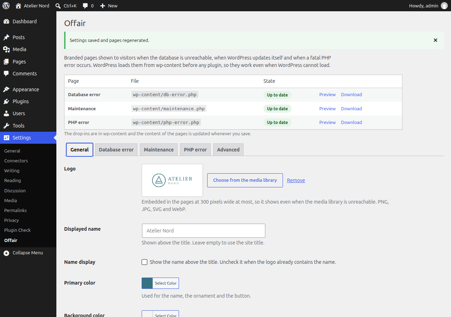Download the Maintenance page file
The image size is (451, 317).
pyautogui.click(x=351, y=109)
